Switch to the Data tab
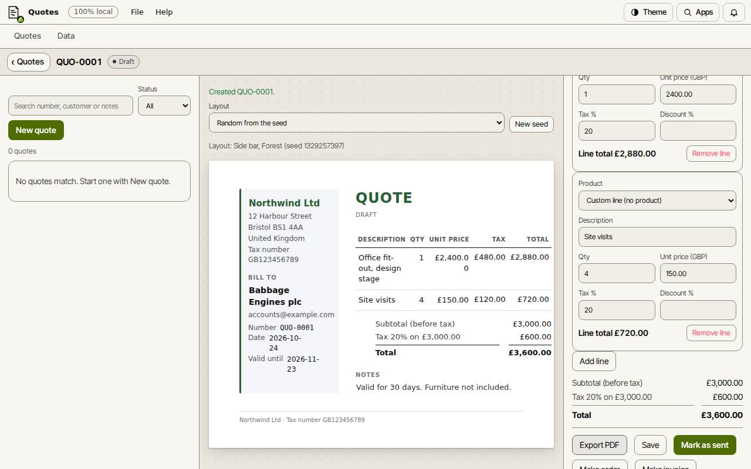Viewport: 751px width, 469px height. coord(66,36)
